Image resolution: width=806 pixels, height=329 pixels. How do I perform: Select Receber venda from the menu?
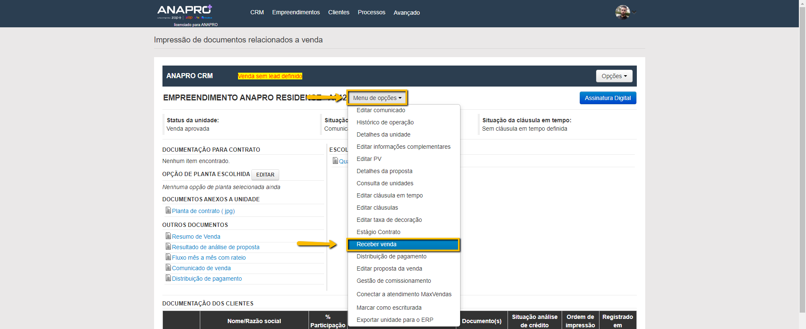pyautogui.click(x=376, y=244)
